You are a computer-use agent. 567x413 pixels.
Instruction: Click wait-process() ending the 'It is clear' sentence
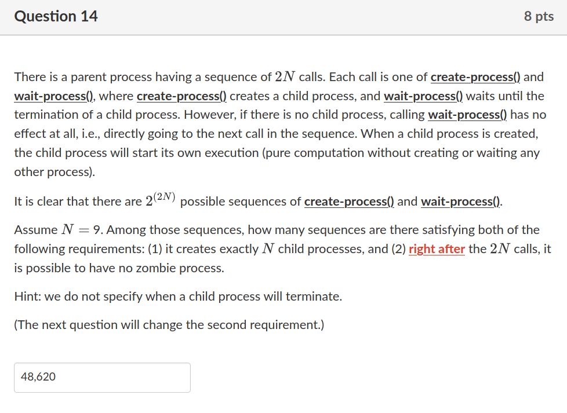point(461,202)
